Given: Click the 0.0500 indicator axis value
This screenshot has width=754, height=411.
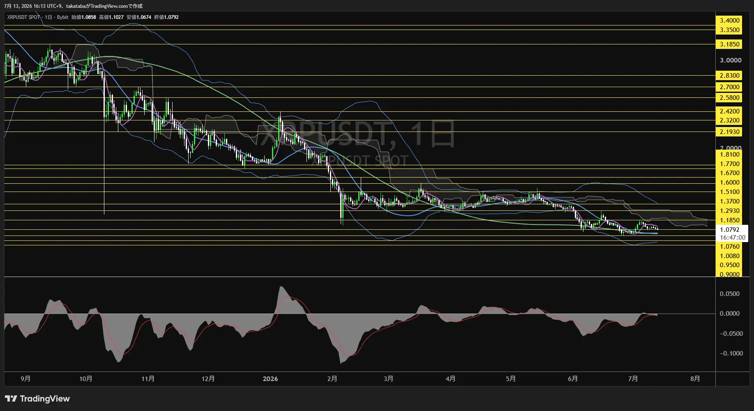Looking at the screenshot, I should pos(730,294).
